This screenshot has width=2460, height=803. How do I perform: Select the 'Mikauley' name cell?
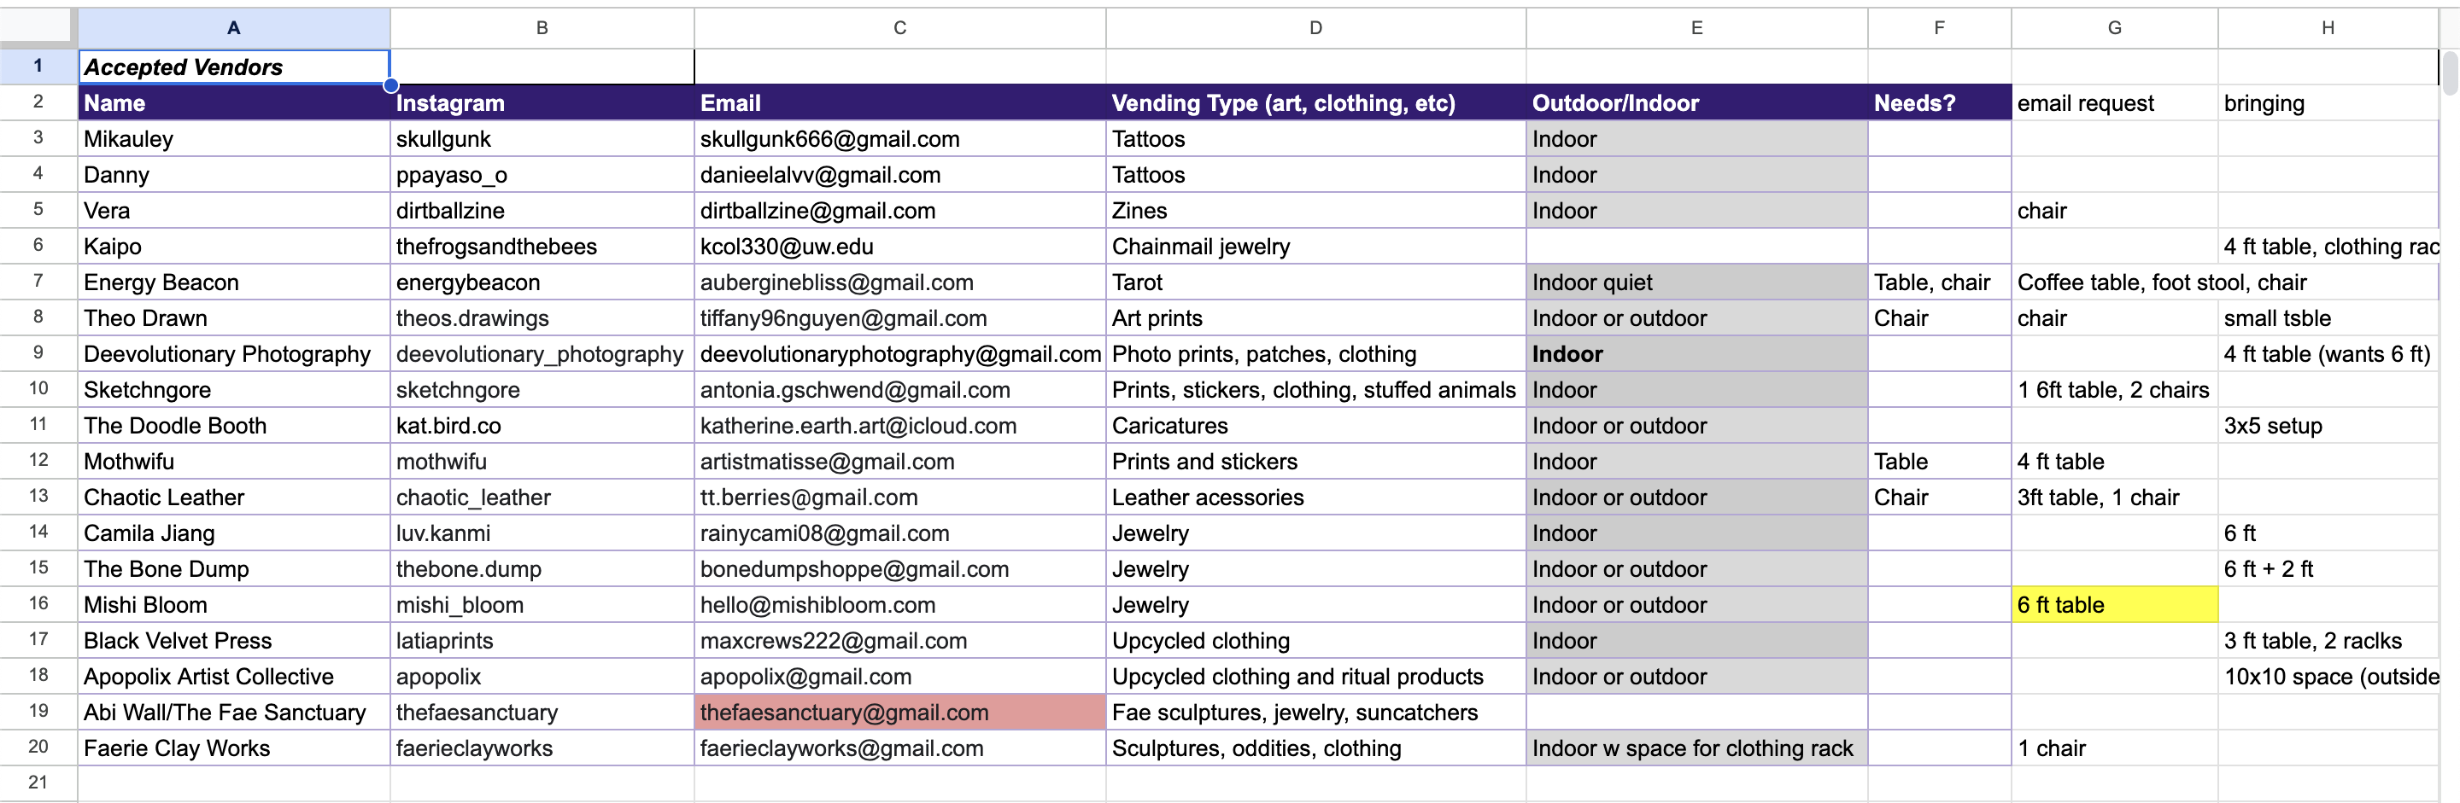[234, 138]
